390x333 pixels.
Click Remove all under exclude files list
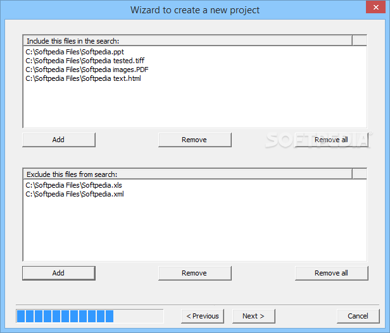tap(331, 273)
